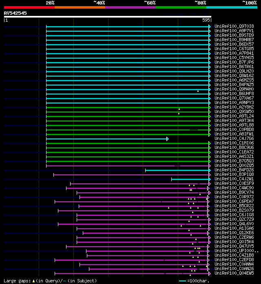Click the yellow in-Query gap icon in the legend
Image resolution: width=261 pixels, height=284 pixels.
[x=33, y=281]
